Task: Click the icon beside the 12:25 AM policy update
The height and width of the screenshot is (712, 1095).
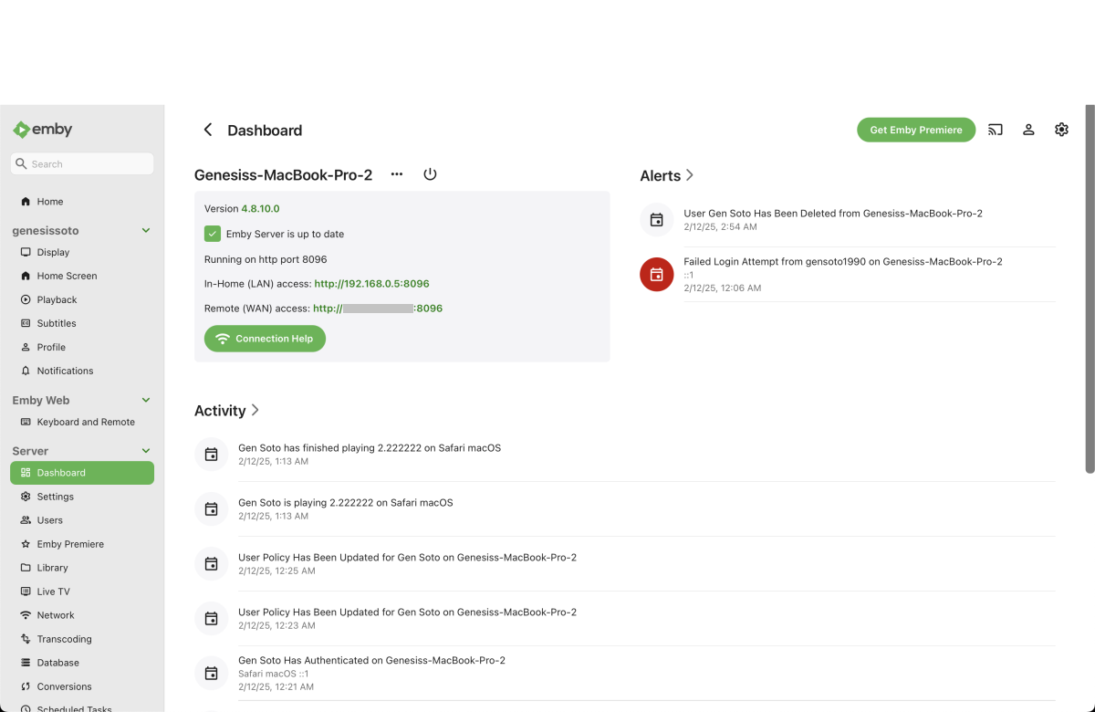Action: coord(211,564)
